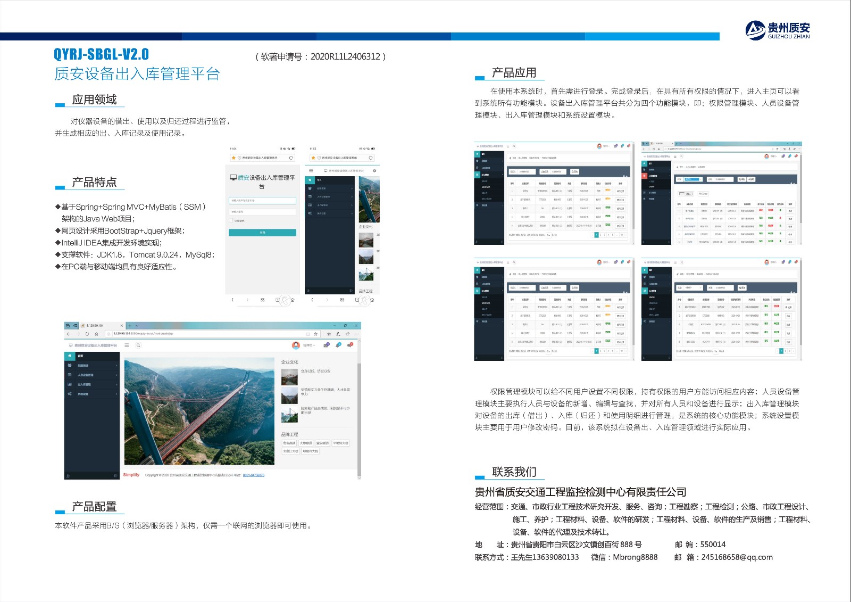Select page 1 in the top-left small application screenshot pagination
Image resolution: width=851 pixels, height=602 pixels.
click(596, 235)
